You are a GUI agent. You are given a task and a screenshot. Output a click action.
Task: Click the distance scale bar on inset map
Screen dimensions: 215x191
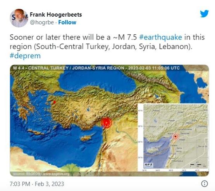(x=198, y=164)
